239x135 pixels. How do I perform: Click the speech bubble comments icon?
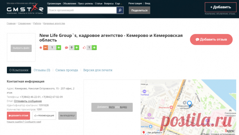(x=66, y=48)
